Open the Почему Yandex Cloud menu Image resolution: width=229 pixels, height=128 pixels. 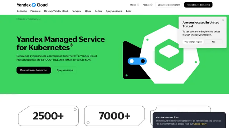coord(56,11)
